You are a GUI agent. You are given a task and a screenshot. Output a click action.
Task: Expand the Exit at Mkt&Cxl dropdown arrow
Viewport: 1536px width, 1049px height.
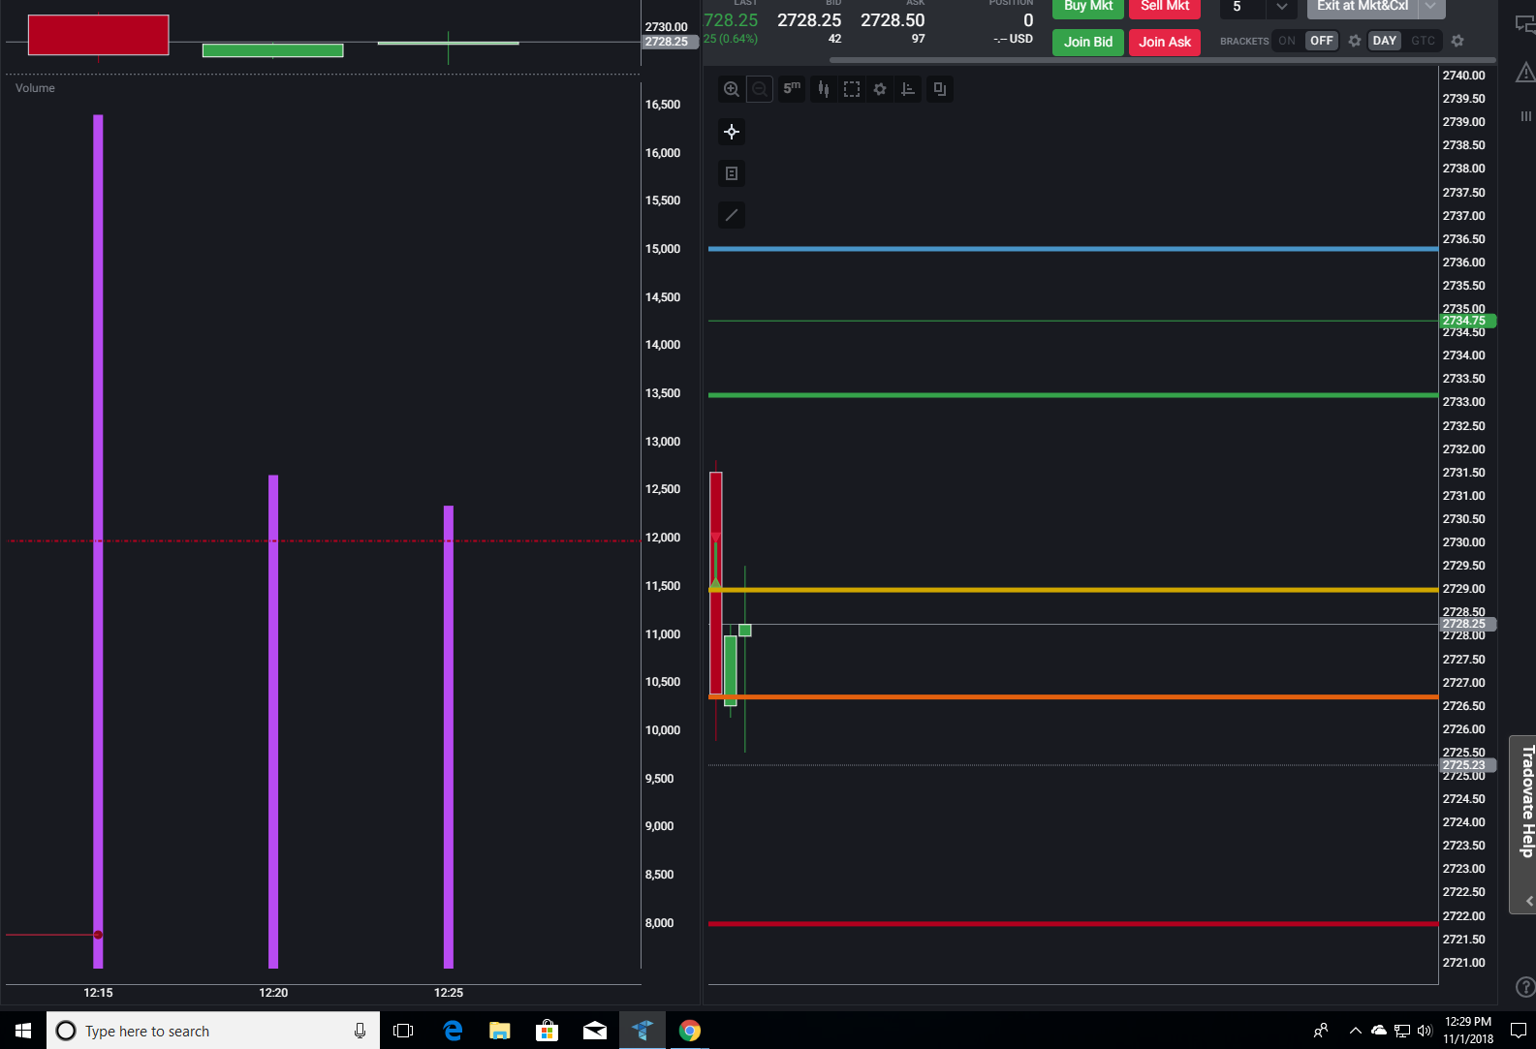click(x=1431, y=8)
